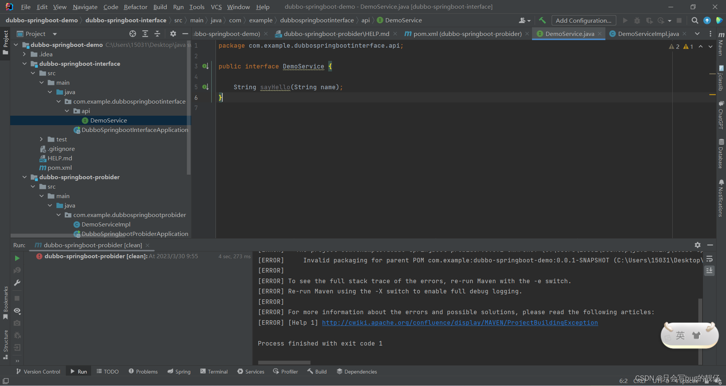The image size is (726, 386).
Task: Open the Refactor menu
Action: (135, 7)
